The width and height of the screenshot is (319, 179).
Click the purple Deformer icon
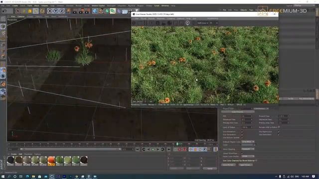(x=119, y=11)
